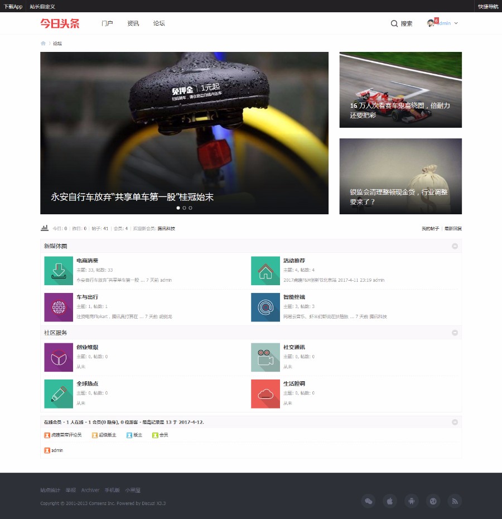502x519 pixels.
Task: Open the 电商消费 forum download icon
Action: click(x=59, y=271)
